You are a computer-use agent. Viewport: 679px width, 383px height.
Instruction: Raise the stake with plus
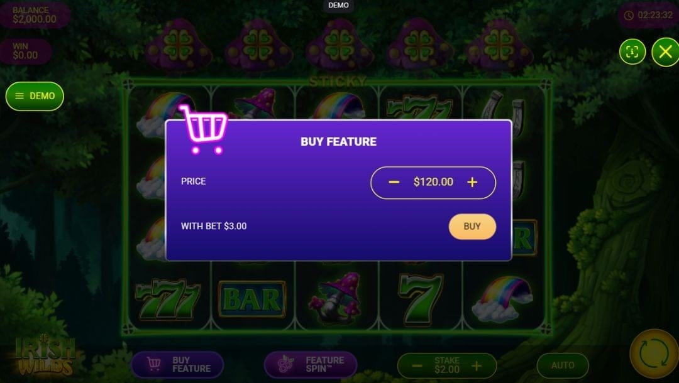[477, 366]
